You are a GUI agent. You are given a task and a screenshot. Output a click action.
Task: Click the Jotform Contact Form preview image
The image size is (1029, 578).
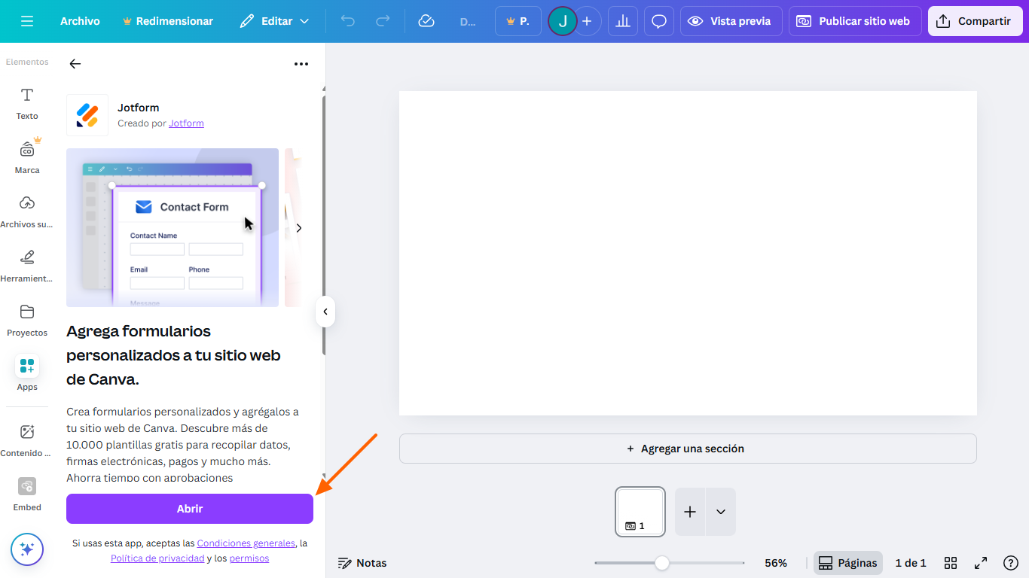(173, 227)
